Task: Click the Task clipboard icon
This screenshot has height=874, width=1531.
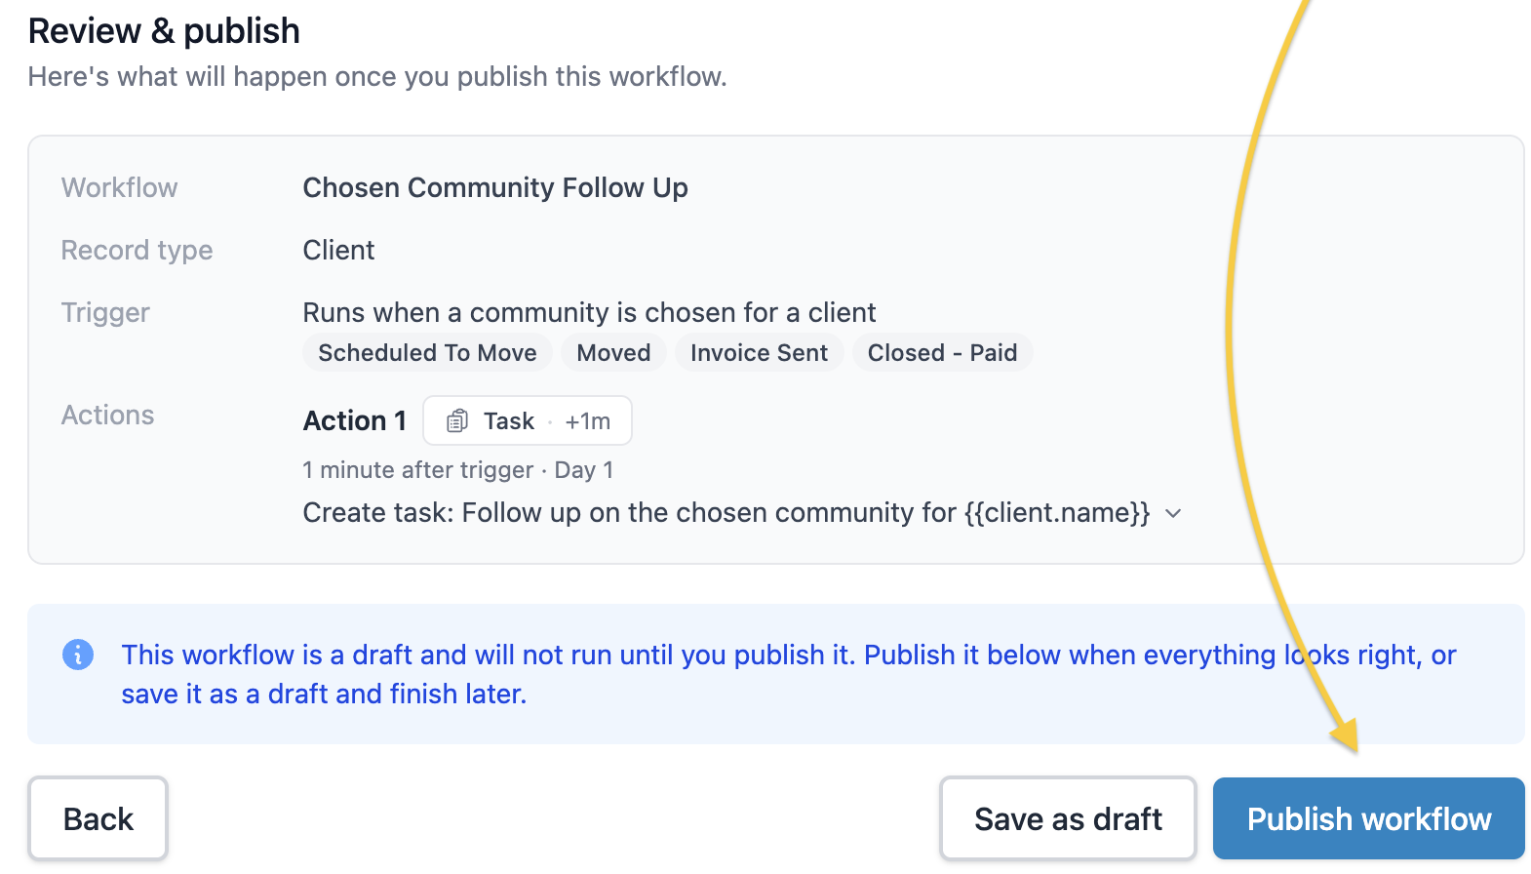Action: click(457, 421)
